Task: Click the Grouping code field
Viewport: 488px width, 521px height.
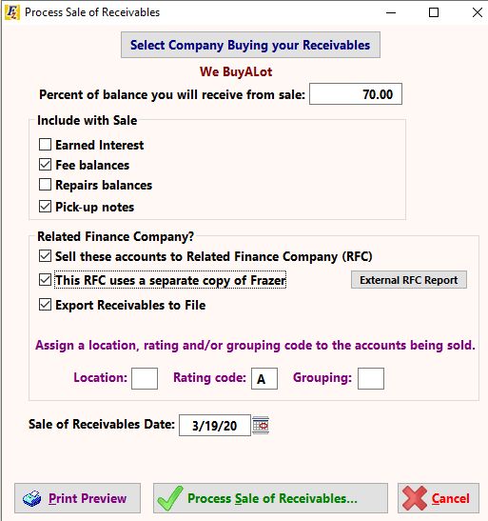Action: pos(371,378)
